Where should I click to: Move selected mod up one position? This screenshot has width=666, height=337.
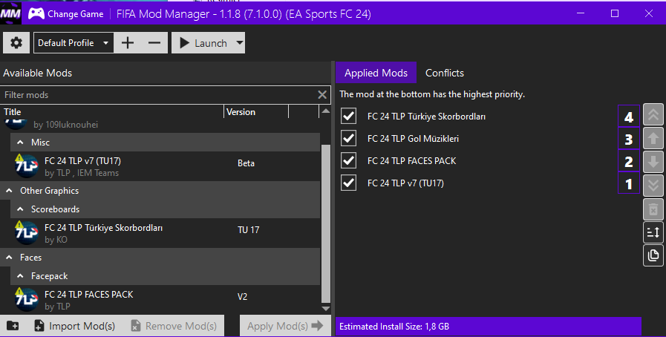[653, 138]
